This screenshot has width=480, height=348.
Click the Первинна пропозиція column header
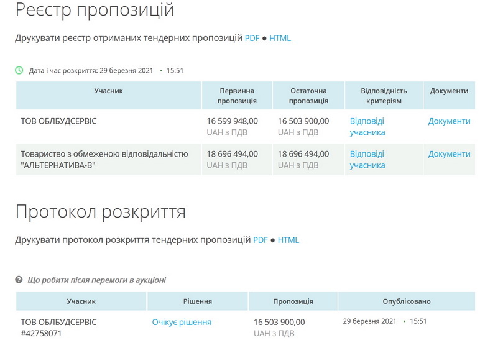[236, 96]
